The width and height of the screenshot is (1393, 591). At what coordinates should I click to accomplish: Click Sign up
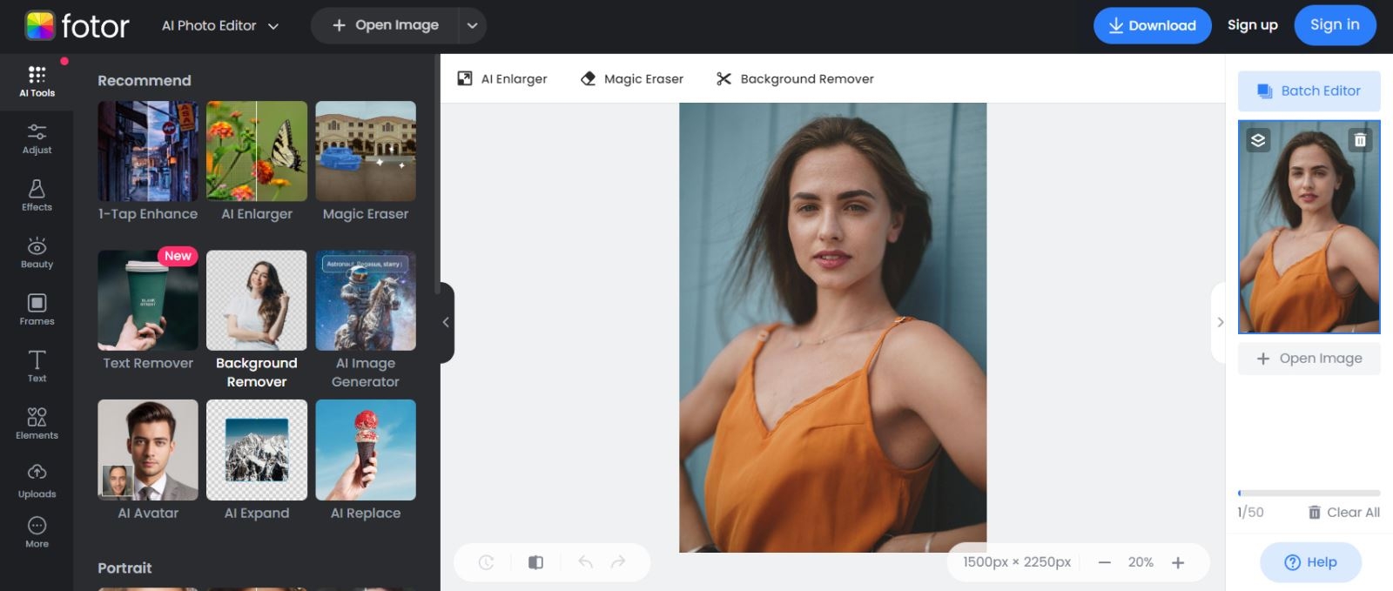pos(1252,25)
